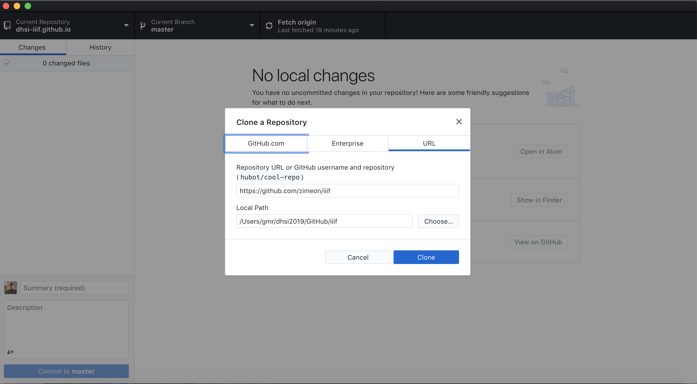Click the Fetch origin sync arrows icon
Image resolution: width=697 pixels, height=384 pixels.
coord(269,26)
